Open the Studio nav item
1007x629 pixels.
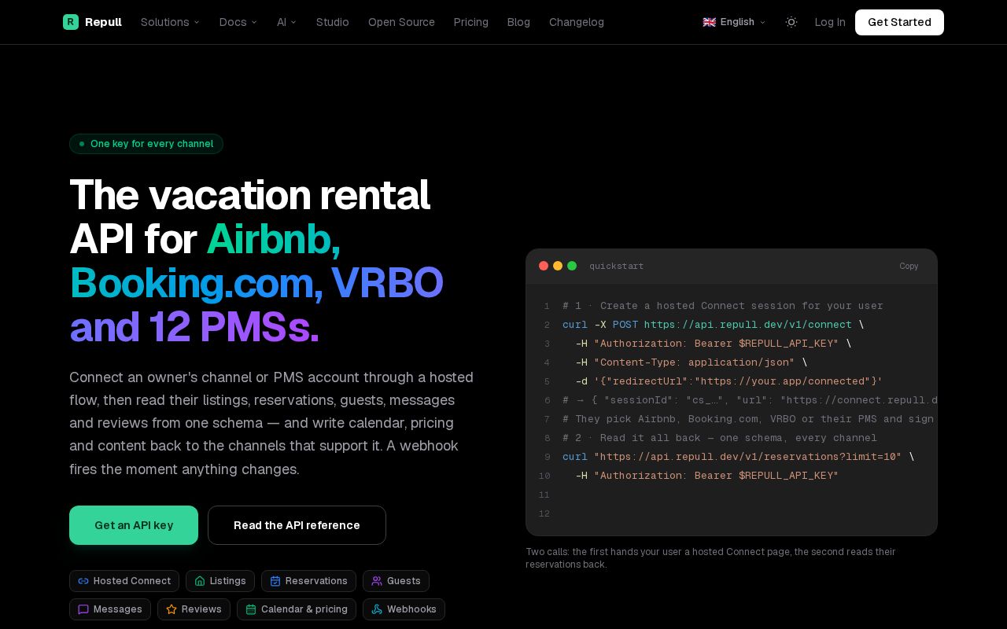click(x=333, y=22)
